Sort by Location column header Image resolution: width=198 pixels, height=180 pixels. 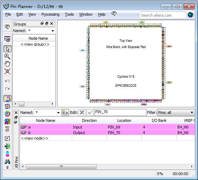[124, 120]
